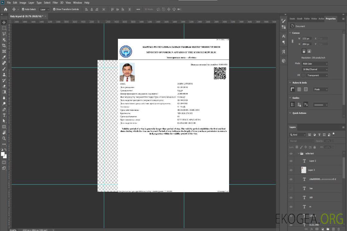Image resolution: width=347 pixels, height=231 pixels.
Task: Select the Lasso tool
Action: click(4, 34)
